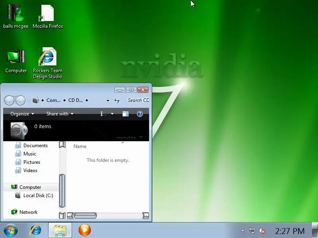Open Documents library in navigation pane
This screenshot has height=238, width=318.
pyautogui.click(x=35, y=146)
